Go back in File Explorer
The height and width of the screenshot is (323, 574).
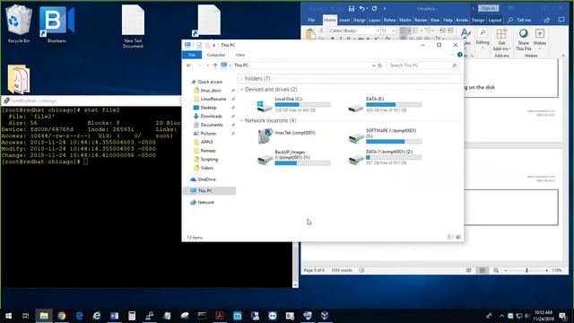click(189, 65)
